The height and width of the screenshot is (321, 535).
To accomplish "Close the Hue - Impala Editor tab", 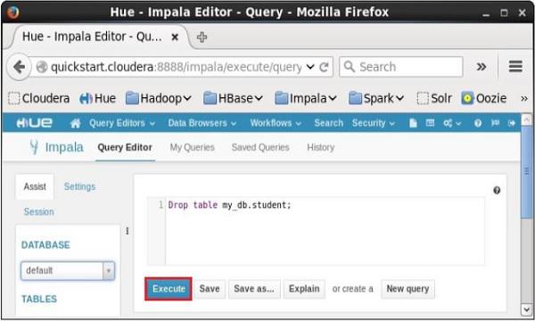I will [x=175, y=37].
